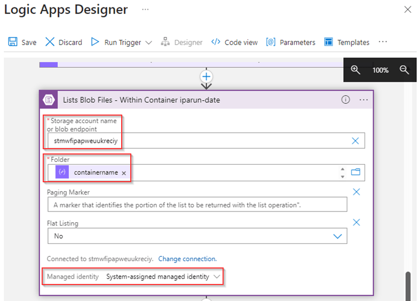Screen dimensions: 420x301
Task: Click the Change connection link
Action: click(187, 259)
